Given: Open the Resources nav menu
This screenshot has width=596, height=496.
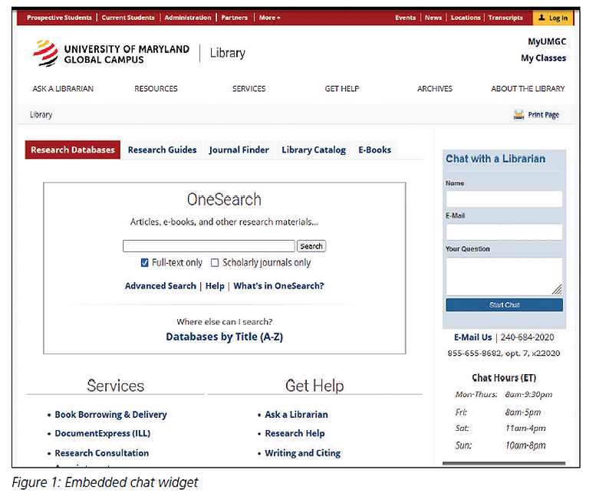Looking at the screenshot, I should point(156,88).
